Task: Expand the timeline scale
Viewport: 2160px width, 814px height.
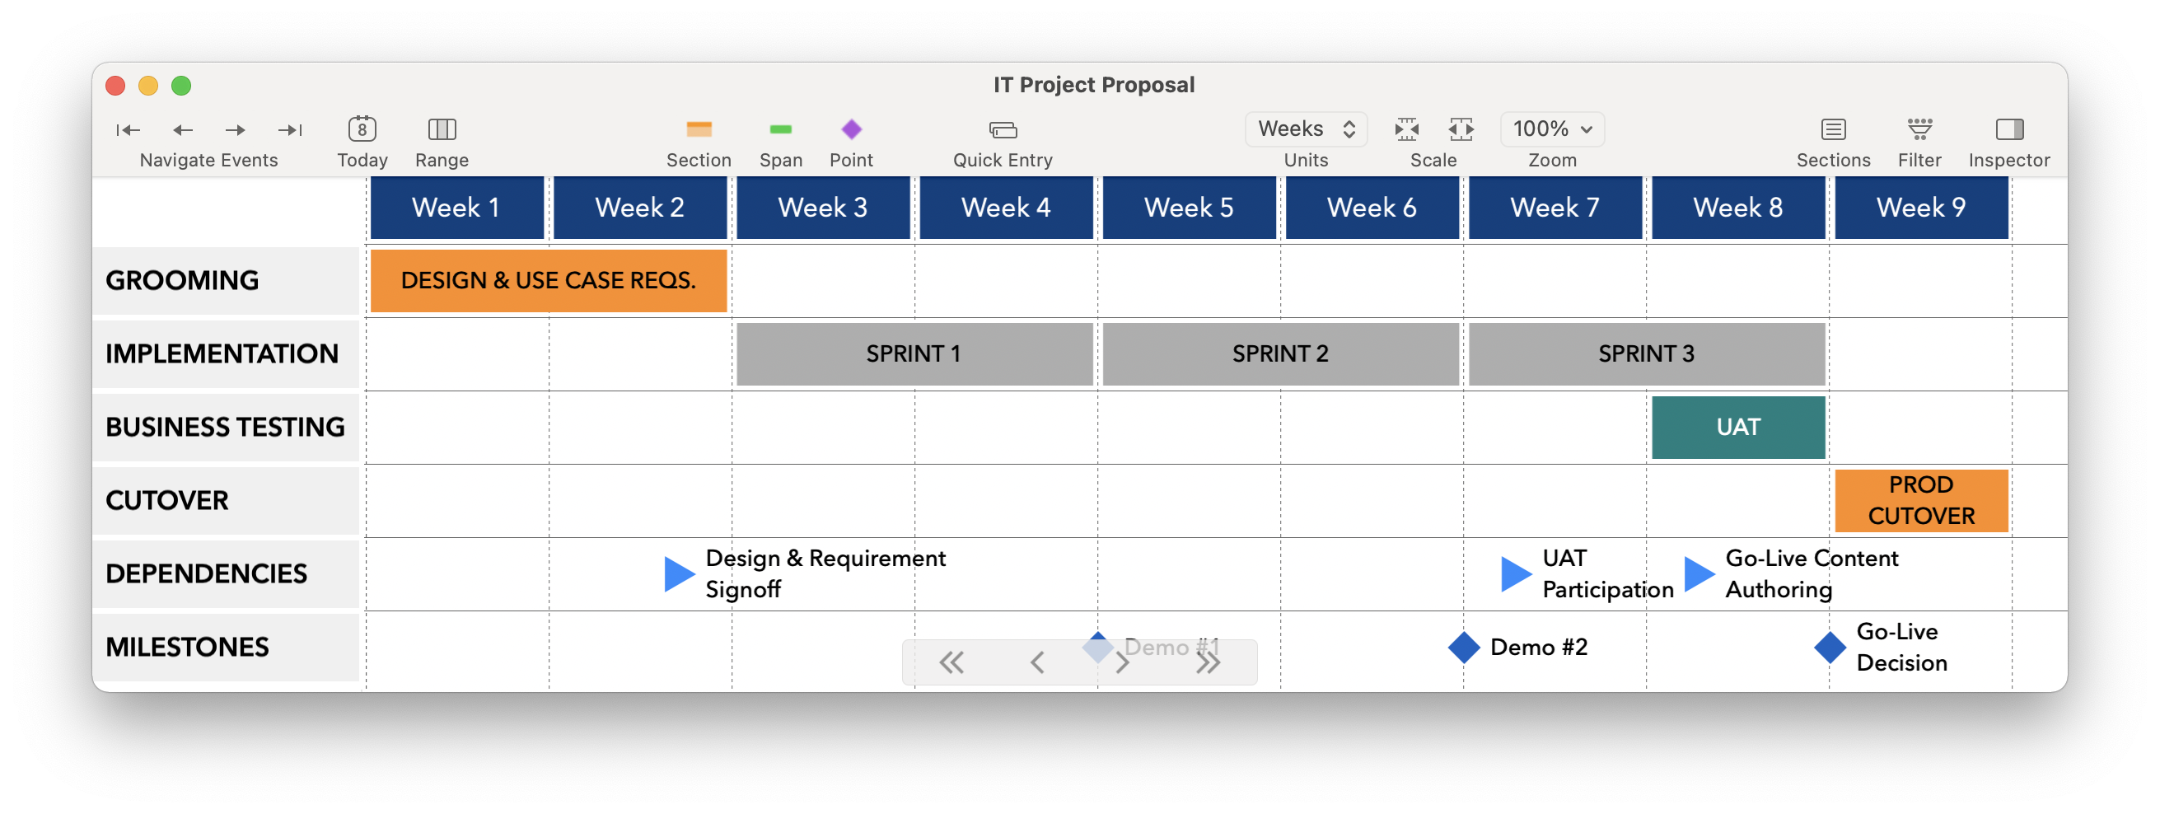Action: point(1461,129)
